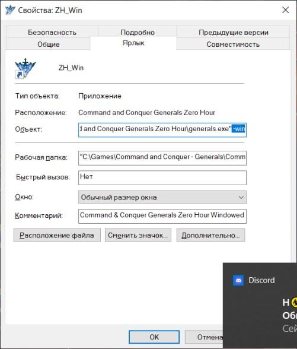Screen dimensions: 297x349
Task: Close the Свойства: ZH_Win dialog
Action: coord(286,10)
